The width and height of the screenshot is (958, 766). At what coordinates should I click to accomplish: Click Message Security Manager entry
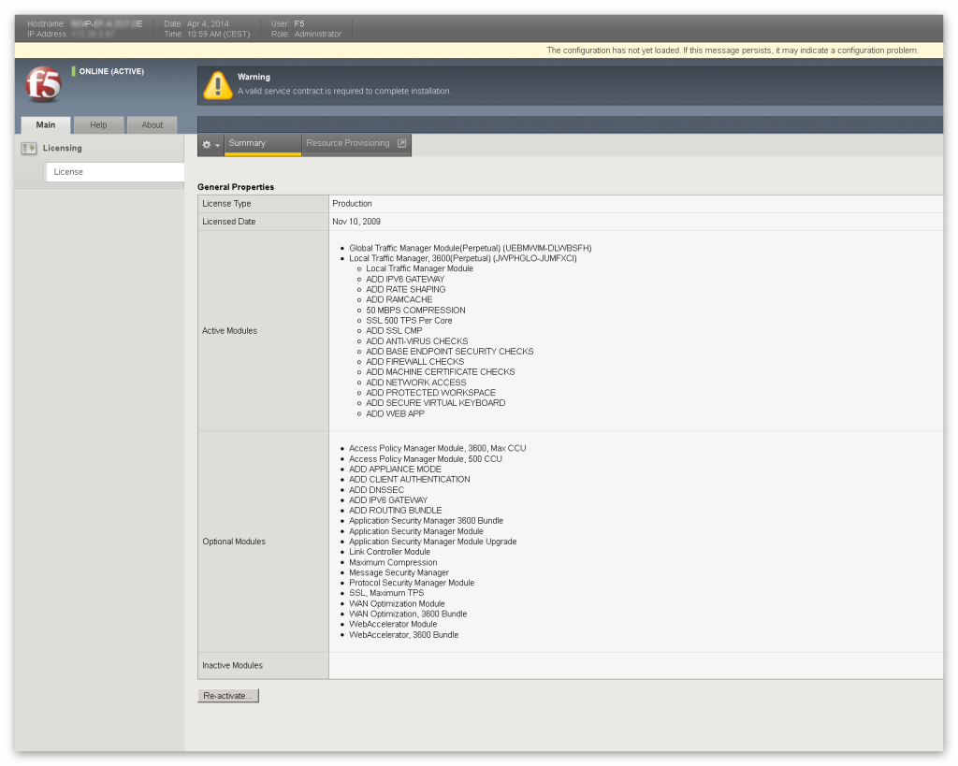click(x=399, y=573)
